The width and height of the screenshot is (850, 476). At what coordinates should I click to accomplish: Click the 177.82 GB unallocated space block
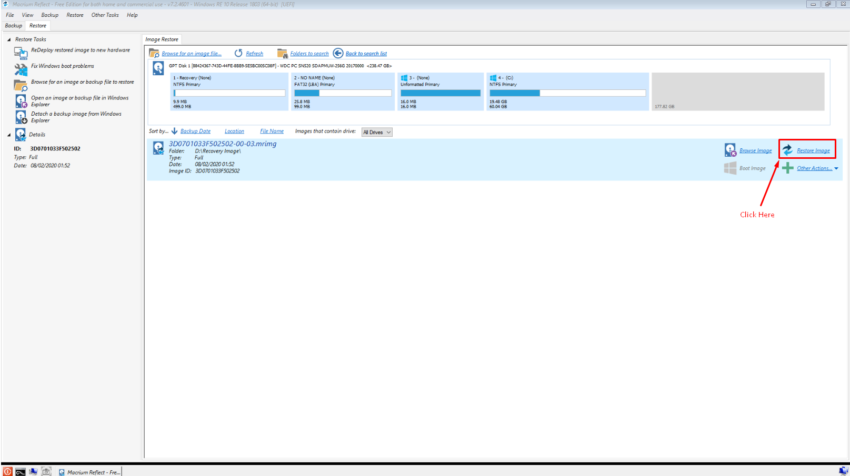point(738,92)
